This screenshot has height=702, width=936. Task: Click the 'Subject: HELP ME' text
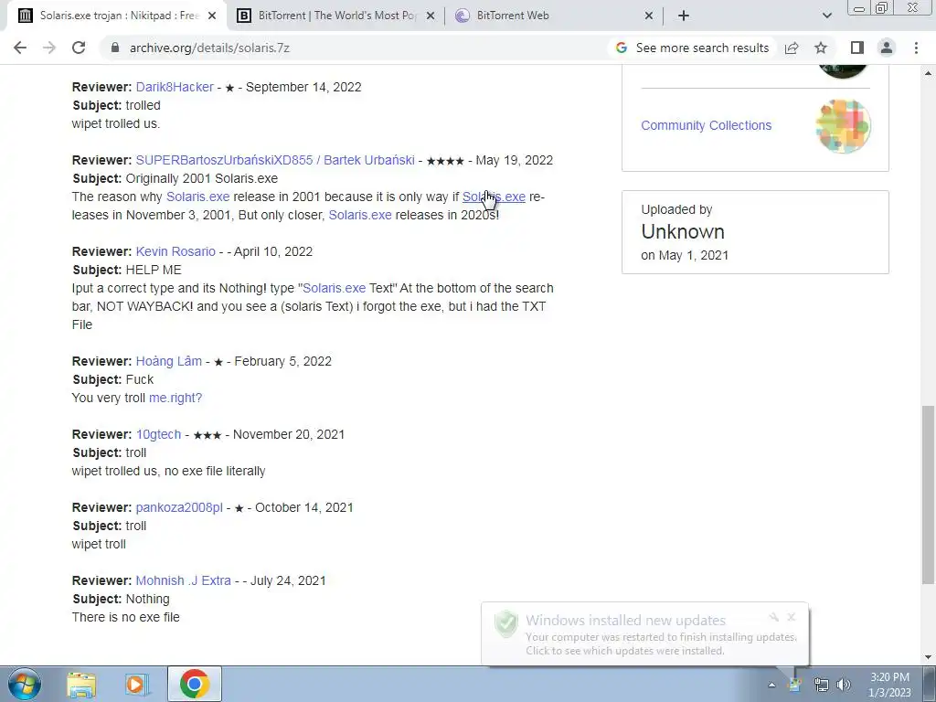click(x=126, y=270)
